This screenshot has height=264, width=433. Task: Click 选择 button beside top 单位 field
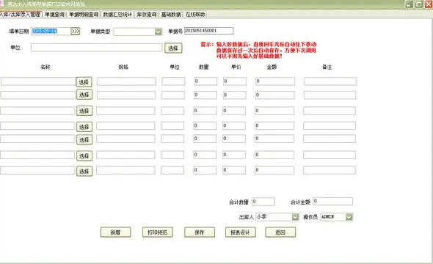pyautogui.click(x=173, y=48)
